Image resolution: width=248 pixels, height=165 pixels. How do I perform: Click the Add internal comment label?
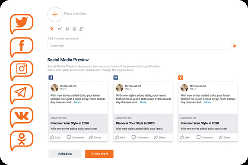coord(63,38)
